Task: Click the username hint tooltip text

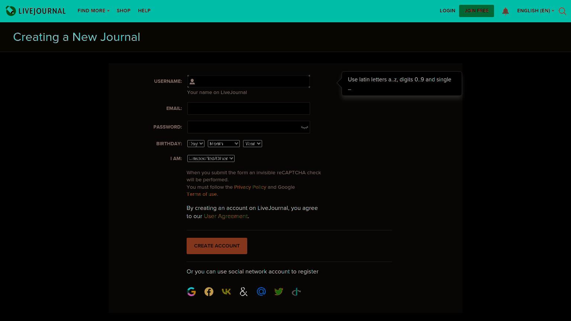Action: click(400, 84)
